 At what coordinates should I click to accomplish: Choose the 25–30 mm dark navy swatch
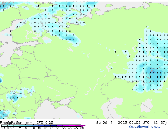[x=54, y=126]
